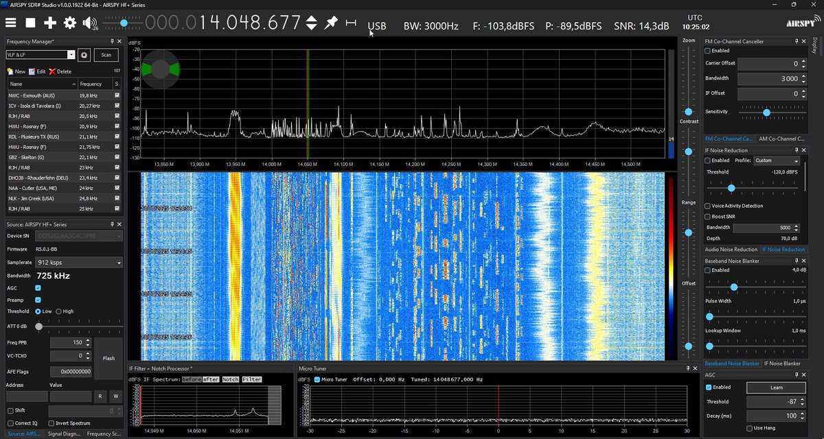Open settings with the gear icon in top toolbar
The height and width of the screenshot is (439, 824).
[x=69, y=23]
